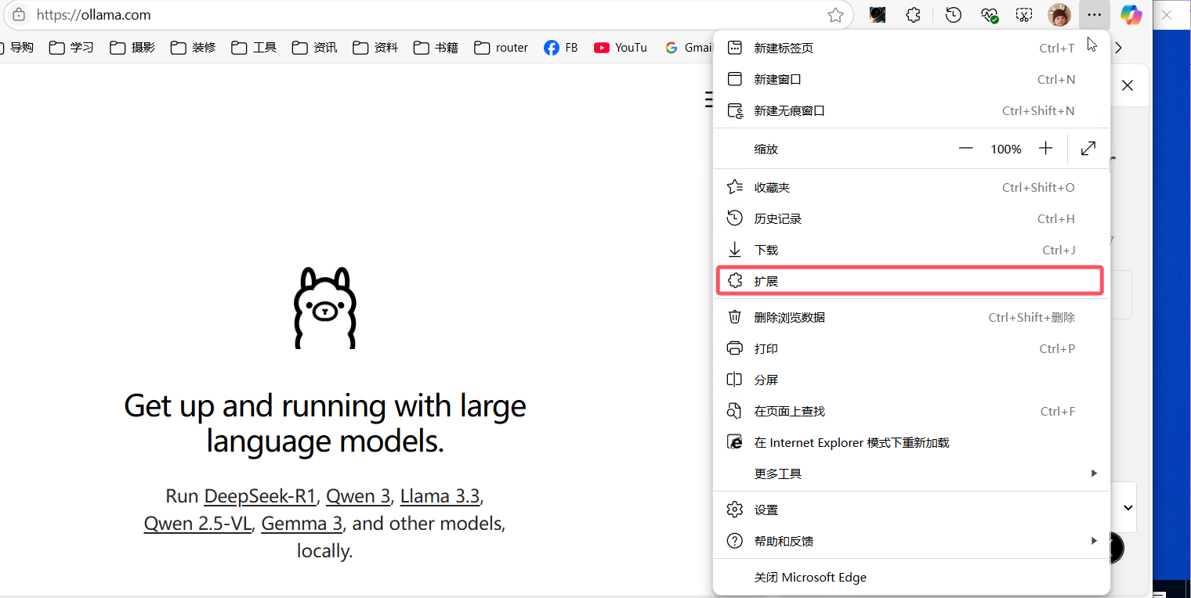The image size is (1191, 598).
Task: Increase zoom with the plus button
Action: 1046,149
